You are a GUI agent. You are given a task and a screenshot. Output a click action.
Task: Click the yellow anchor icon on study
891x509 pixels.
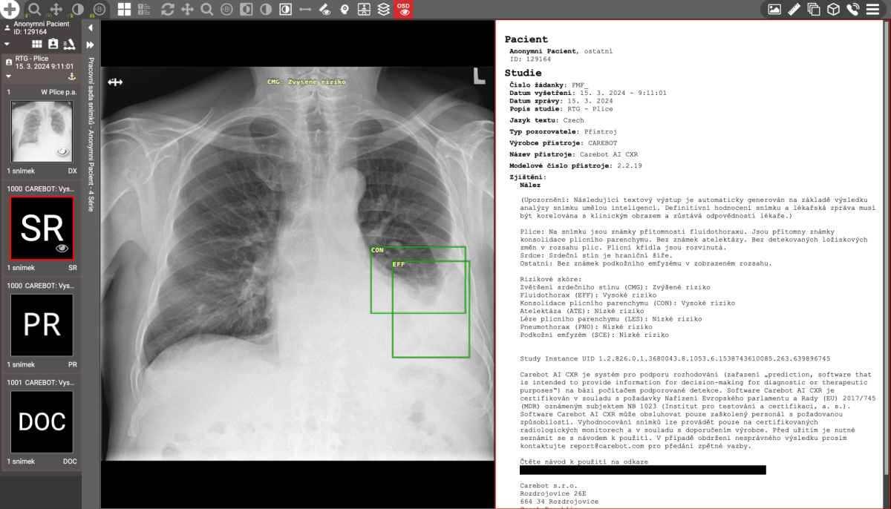point(72,76)
